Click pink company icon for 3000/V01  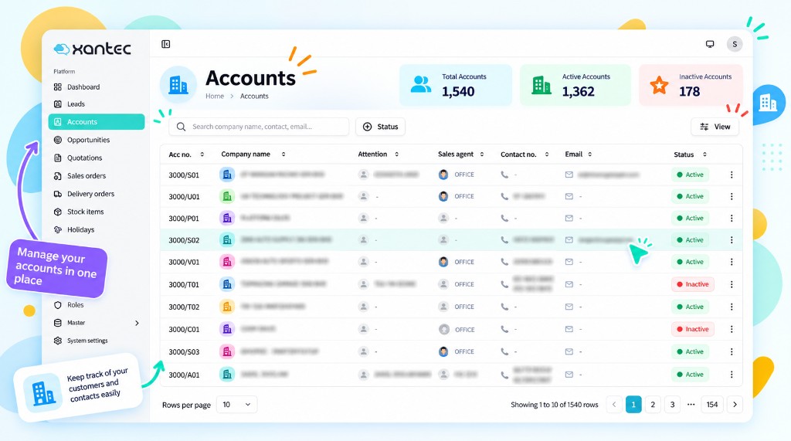[x=227, y=262]
